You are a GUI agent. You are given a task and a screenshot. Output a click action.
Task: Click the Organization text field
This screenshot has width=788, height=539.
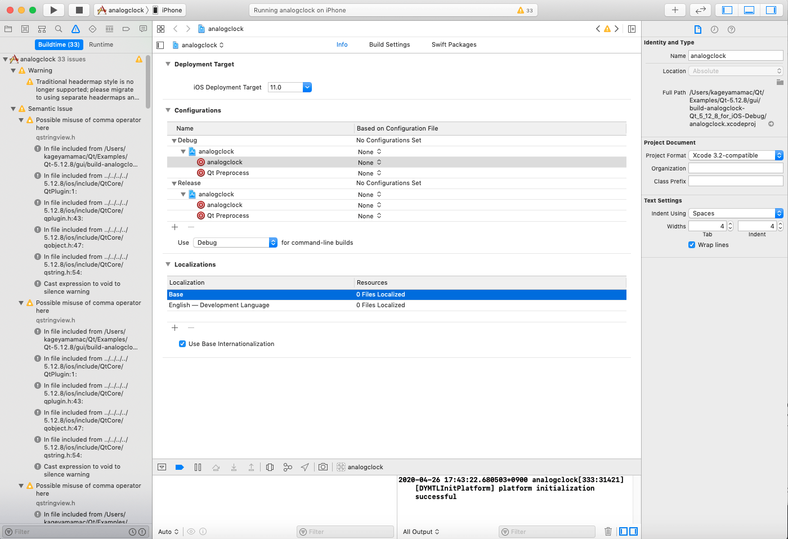tap(736, 168)
